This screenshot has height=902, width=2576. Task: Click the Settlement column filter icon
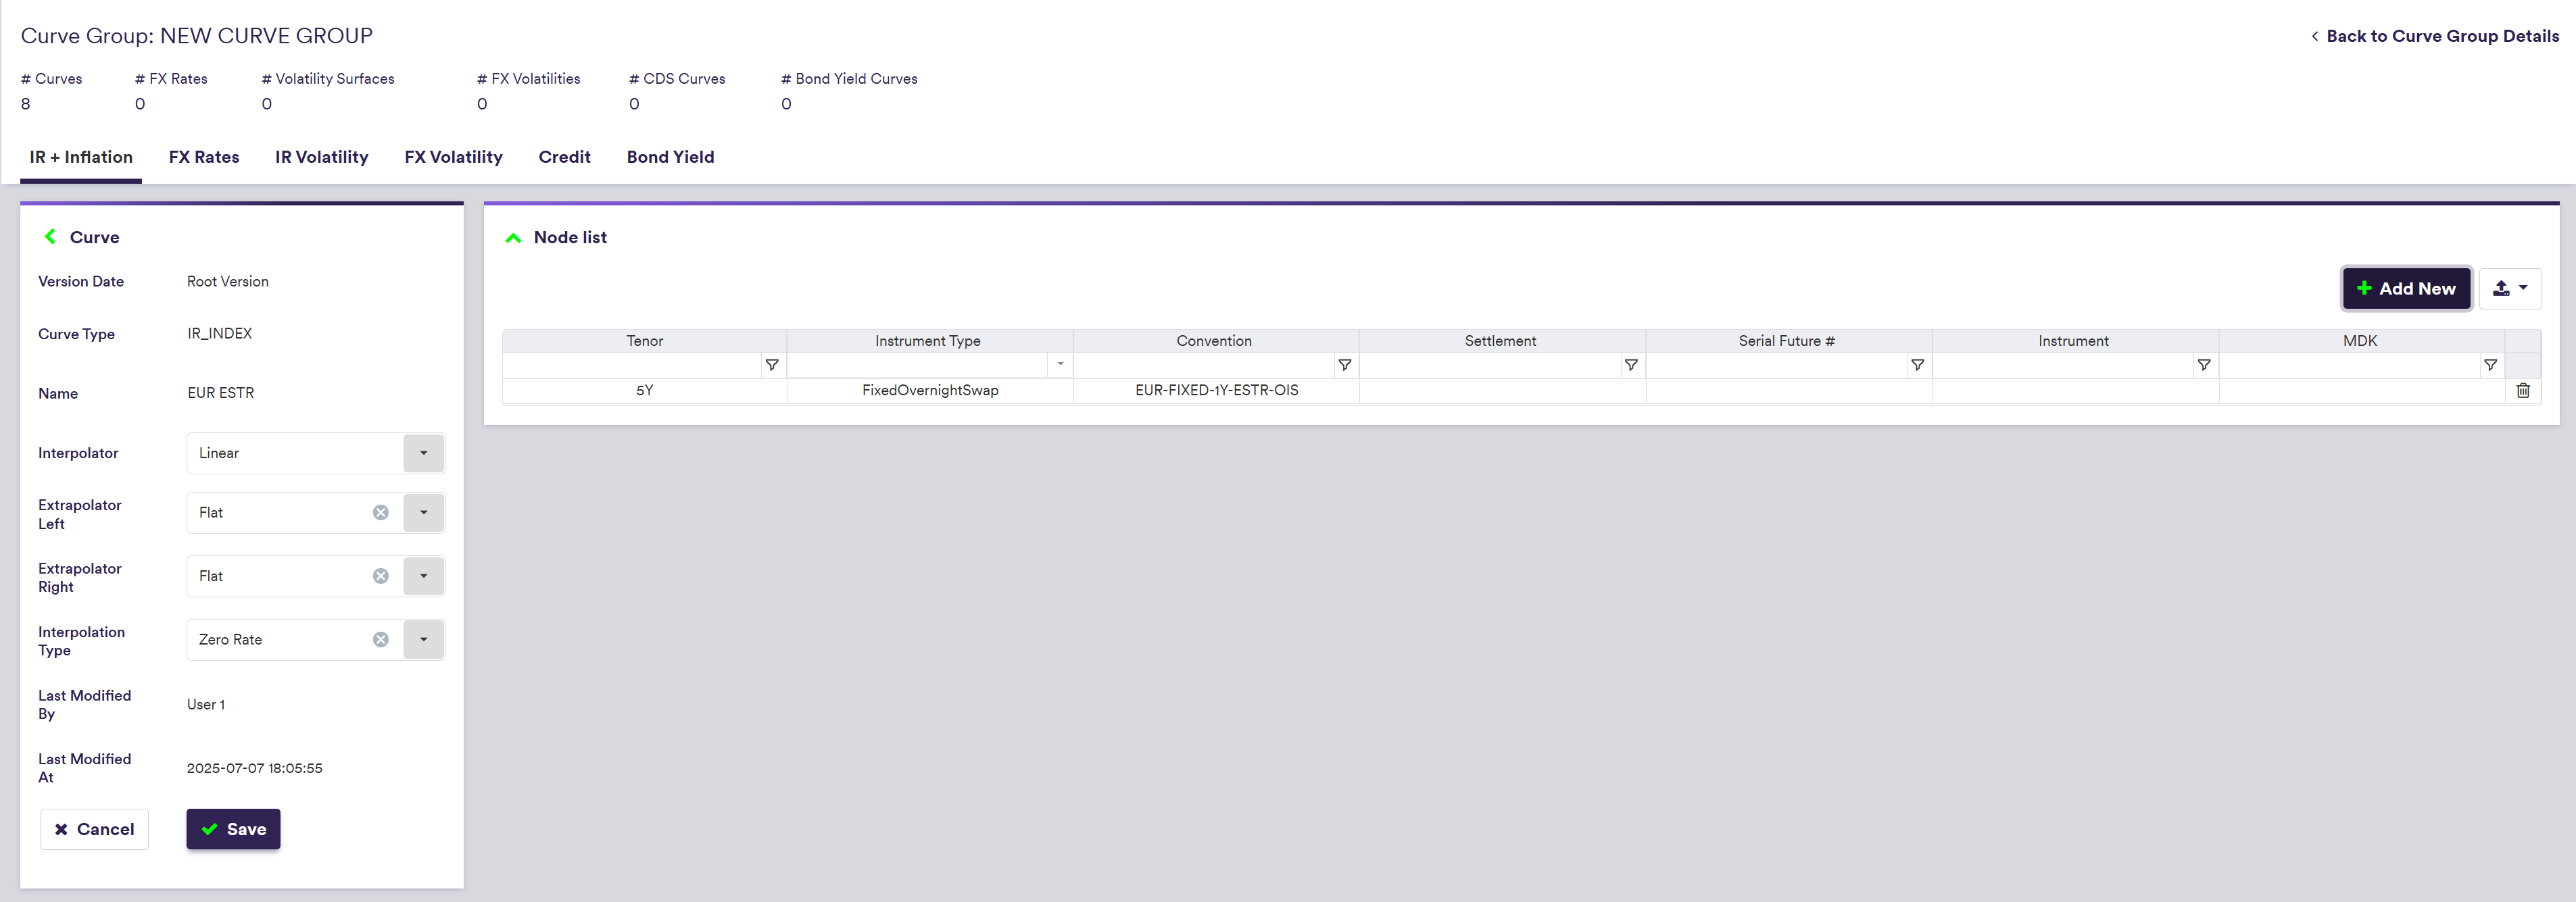(1630, 365)
